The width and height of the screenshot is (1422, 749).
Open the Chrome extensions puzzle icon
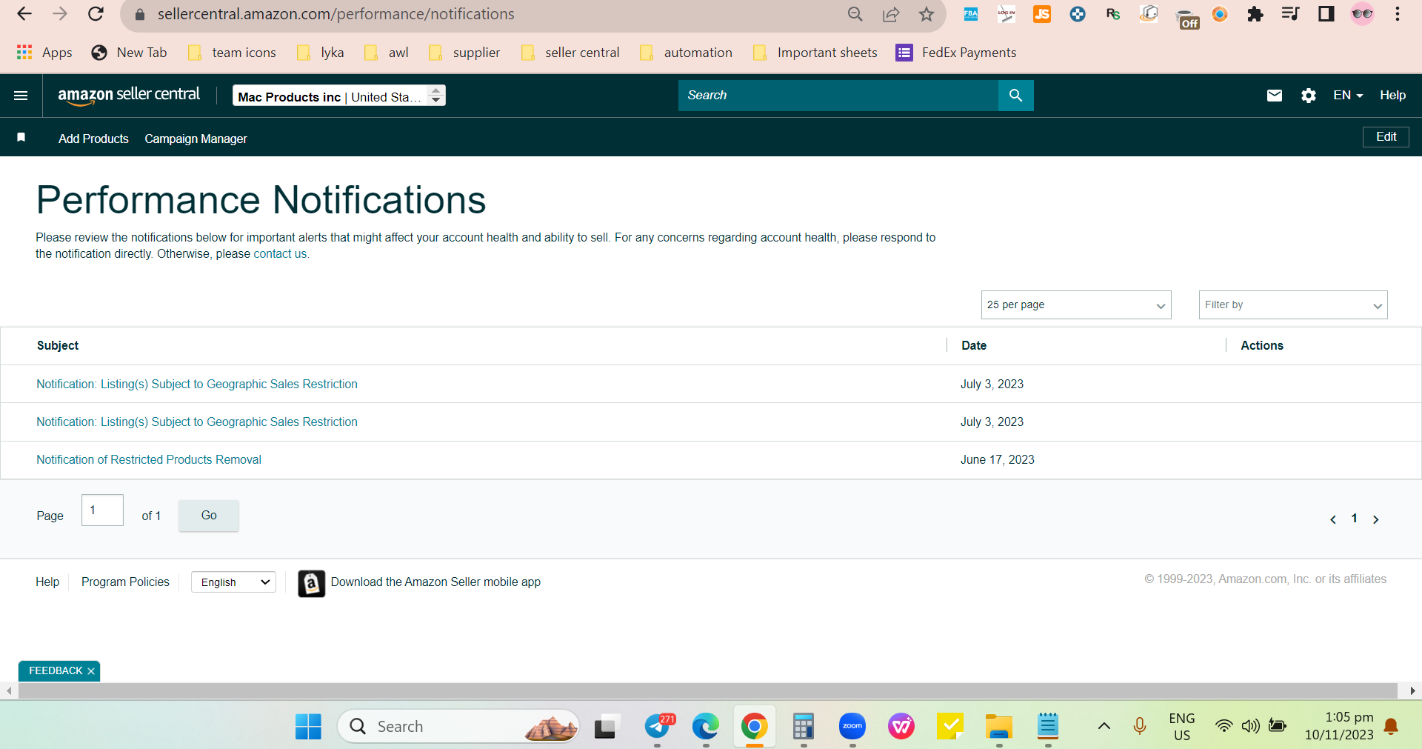(x=1255, y=14)
